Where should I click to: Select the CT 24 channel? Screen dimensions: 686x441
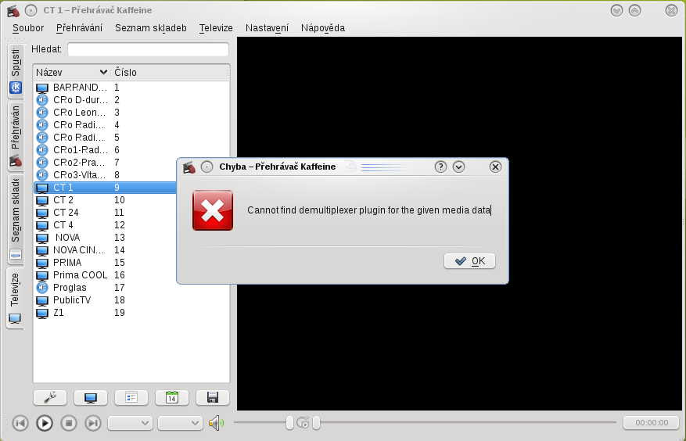tap(105, 213)
